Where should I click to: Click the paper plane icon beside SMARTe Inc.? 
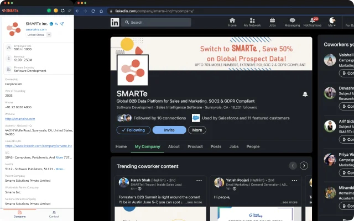(x=62, y=24)
